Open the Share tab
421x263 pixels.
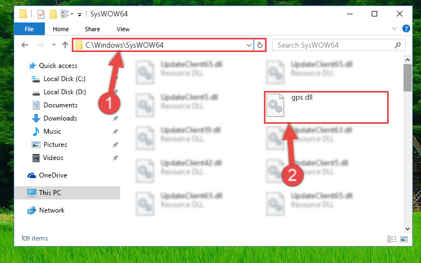[93, 29]
